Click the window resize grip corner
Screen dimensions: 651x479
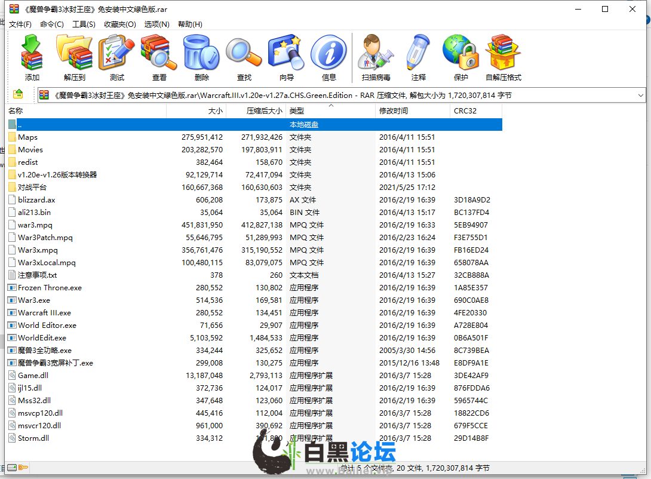point(643,470)
